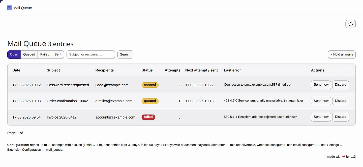Click the Subject column header
The height and width of the screenshot is (167, 363).
pos(53,70)
